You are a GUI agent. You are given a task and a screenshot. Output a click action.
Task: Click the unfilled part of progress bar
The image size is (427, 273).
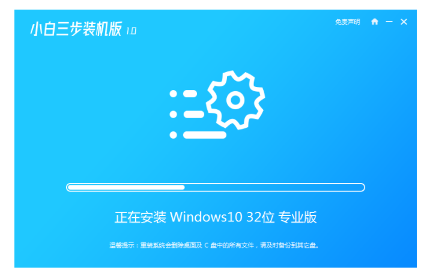(x=274, y=187)
